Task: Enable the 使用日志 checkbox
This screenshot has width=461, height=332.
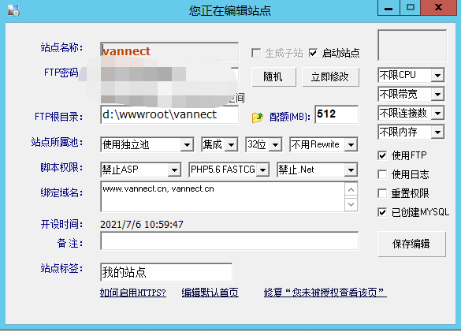Action: 382,174
